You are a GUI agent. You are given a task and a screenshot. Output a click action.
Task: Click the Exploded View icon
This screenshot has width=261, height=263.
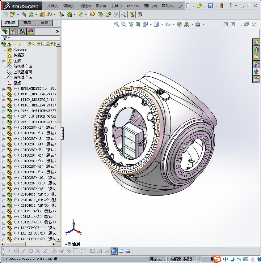point(108,15)
